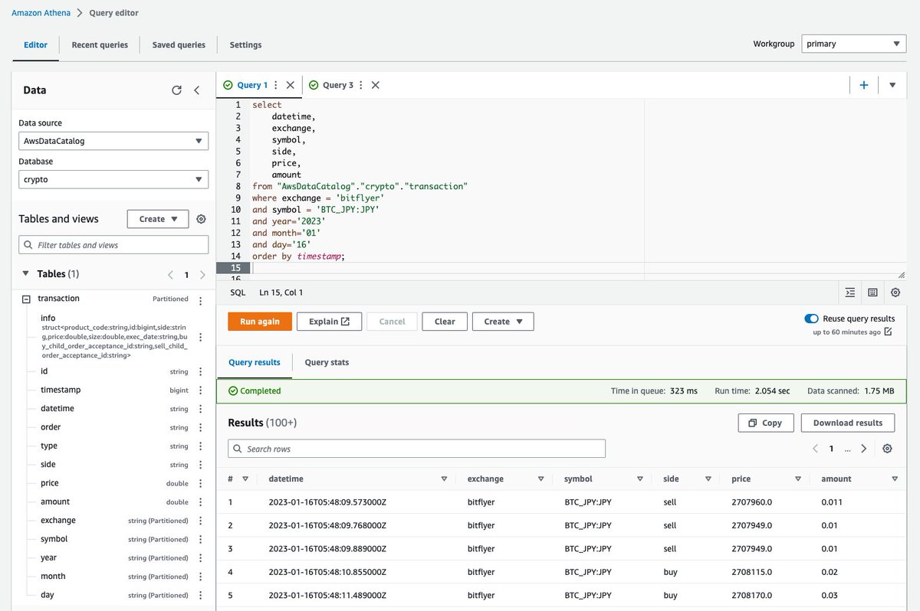
Task: Focus the Filter tables and views field
Action: pos(113,245)
